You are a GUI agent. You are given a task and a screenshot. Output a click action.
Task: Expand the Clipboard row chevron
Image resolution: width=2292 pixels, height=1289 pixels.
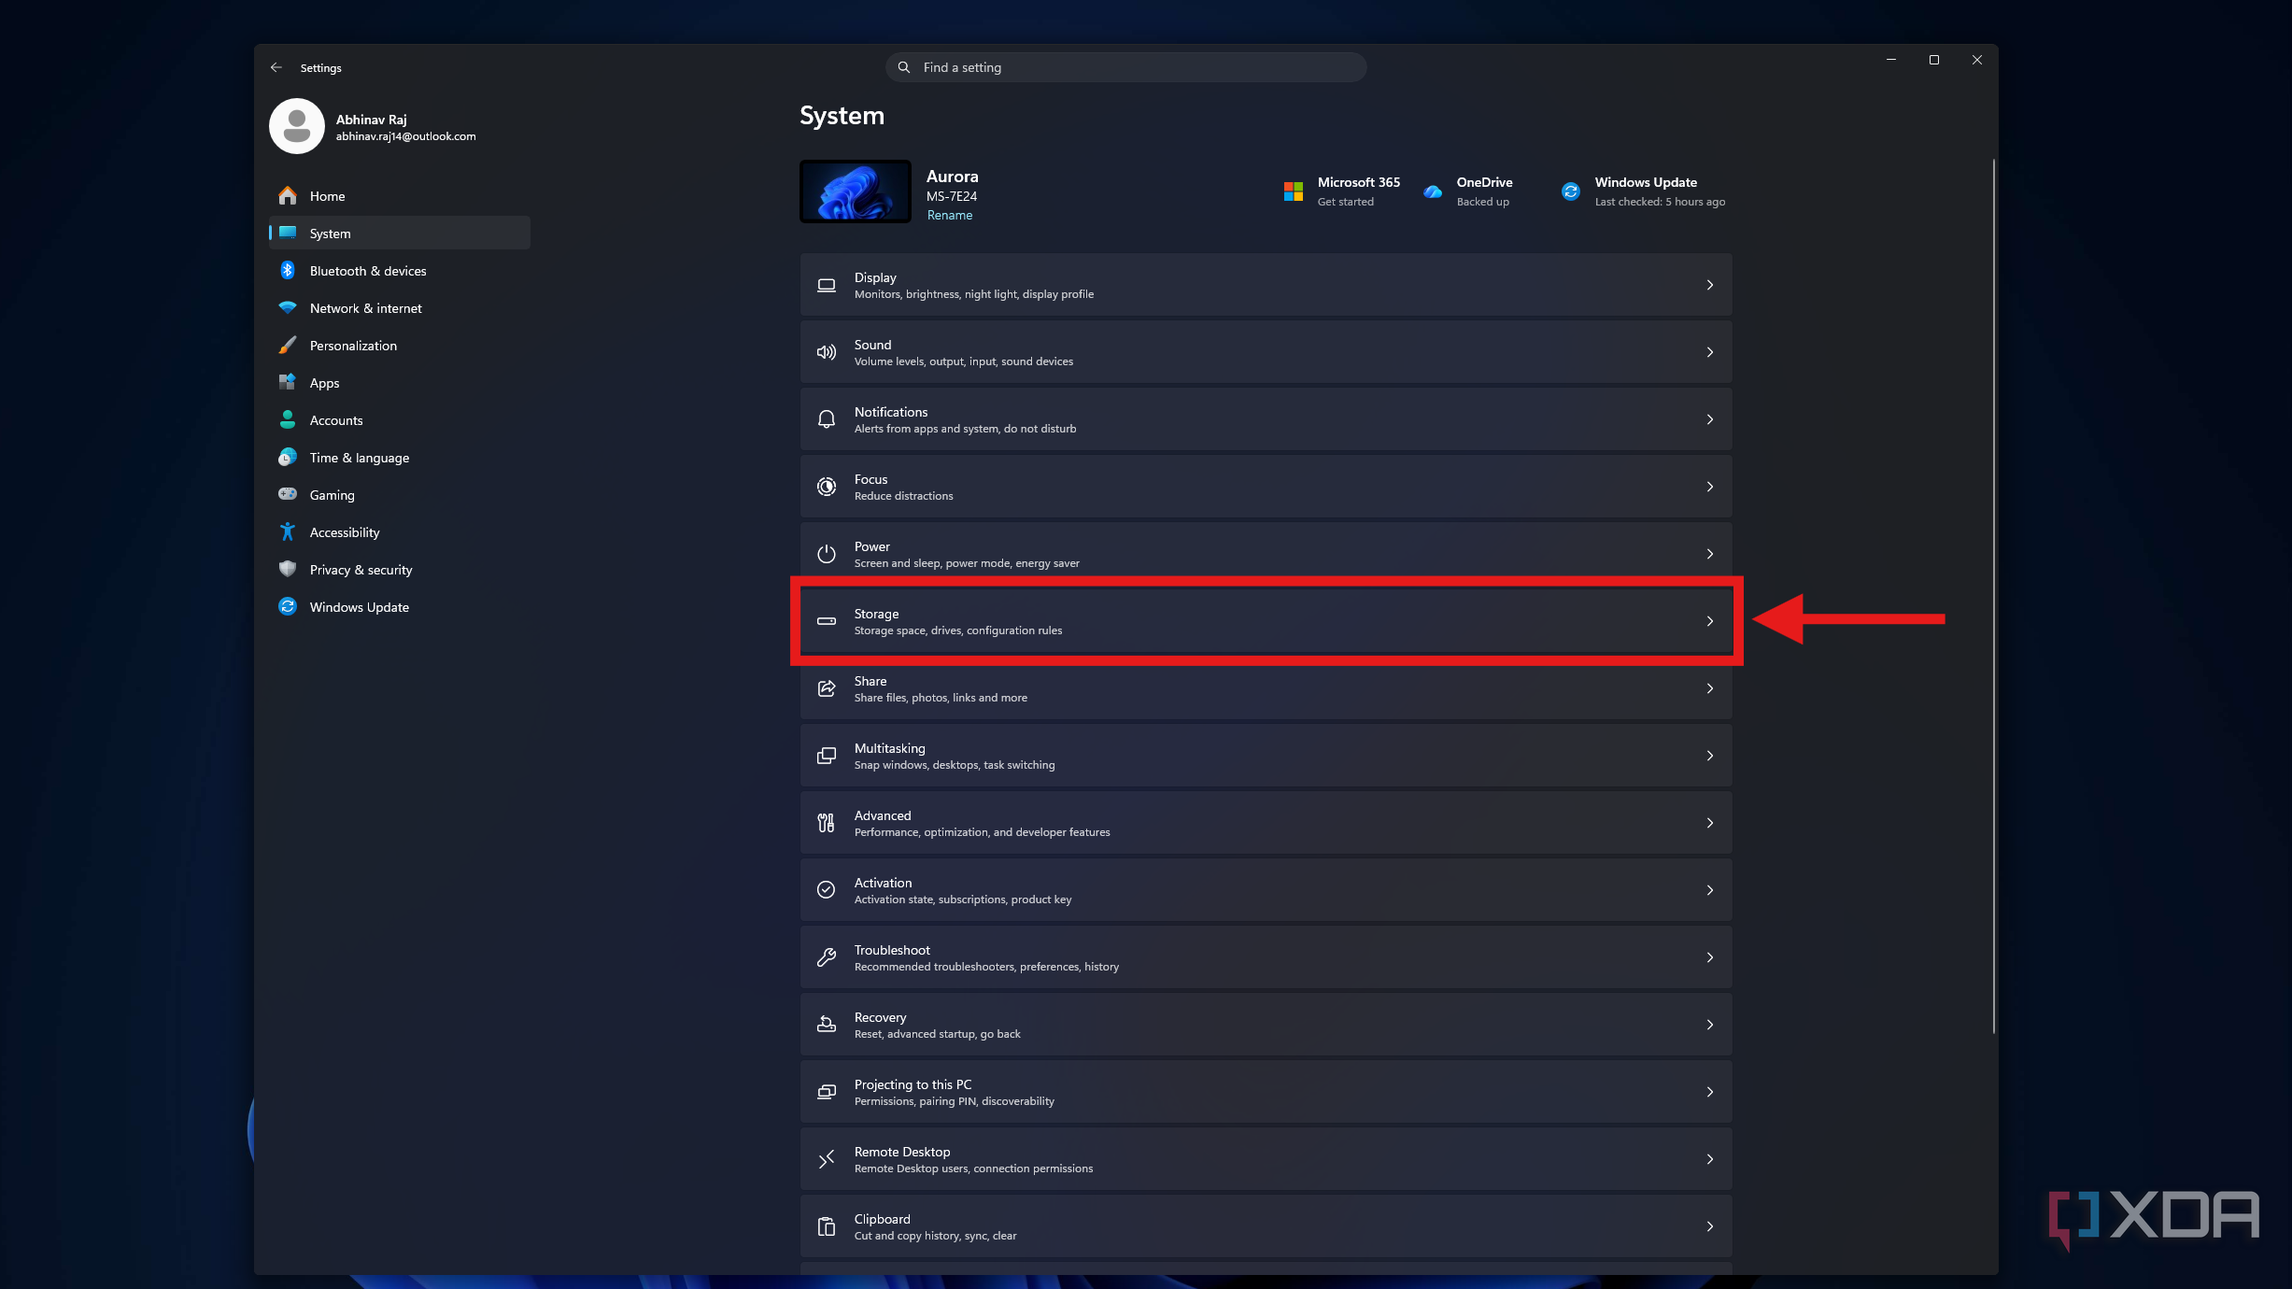[x=1710, y=1226]
